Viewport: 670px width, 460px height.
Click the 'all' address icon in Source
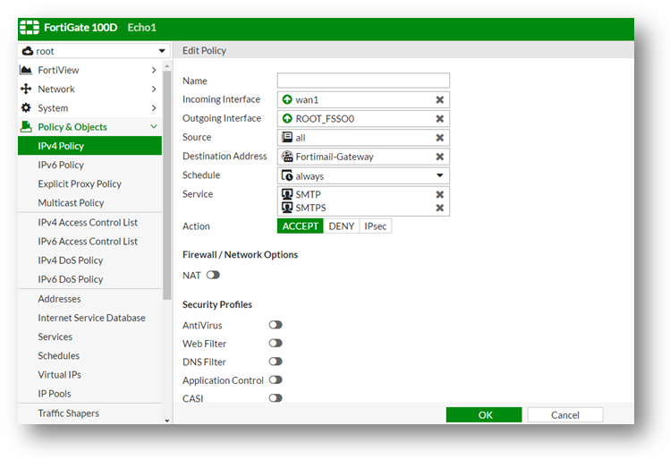tap(287, 137)
